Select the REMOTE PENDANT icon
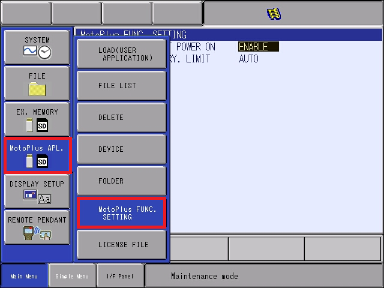This screenshot has width=384, height=288. pyautogui.click(x=37, y=227)
